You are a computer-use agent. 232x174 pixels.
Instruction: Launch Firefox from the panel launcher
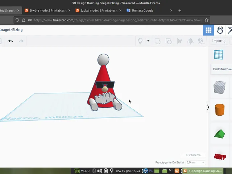[177, 171]
